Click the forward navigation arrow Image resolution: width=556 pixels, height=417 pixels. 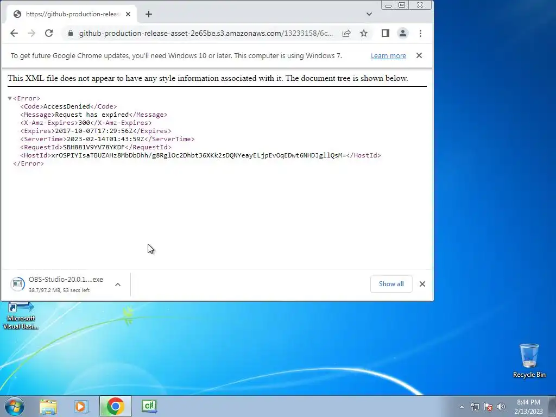(31, 33)
